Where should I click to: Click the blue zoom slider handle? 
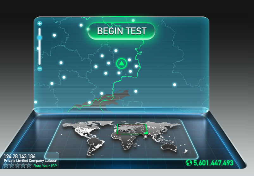point(40,38)
